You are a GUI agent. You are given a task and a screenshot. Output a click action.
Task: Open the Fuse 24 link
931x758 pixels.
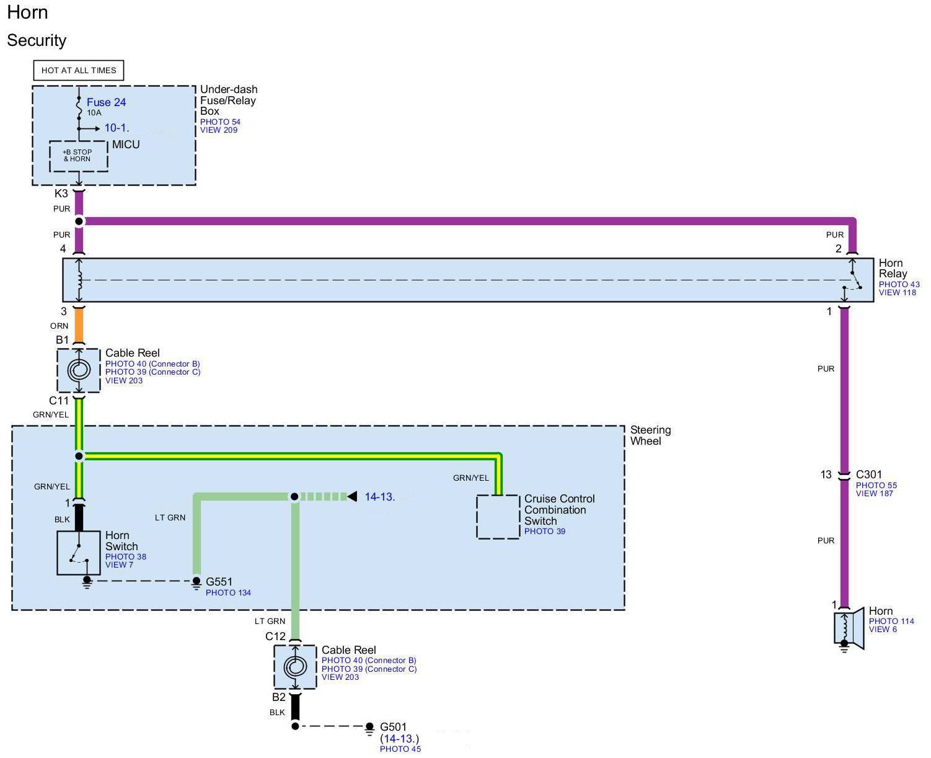106,102
